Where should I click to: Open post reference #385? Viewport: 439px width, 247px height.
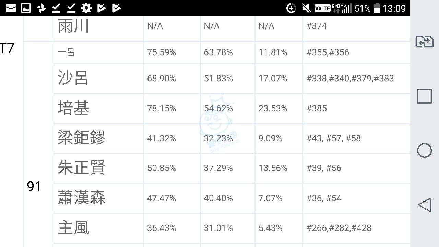(x=317, y=108)
